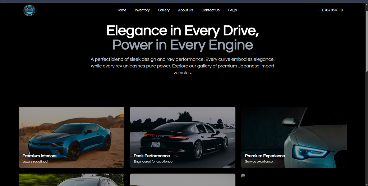
Task: Click the partly visible card under Peak Performance
Action: (x=183, y=180)
